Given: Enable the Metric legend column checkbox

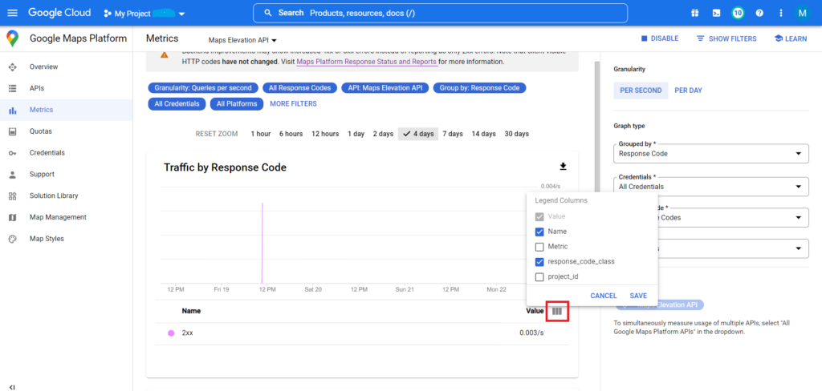Looking at the screenshot, I should (539, 247).
